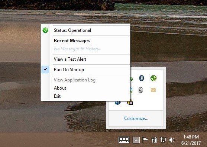Click the yellow padlock tray icon
This screenshot has width=207, height=147.
pyautogui.click(x=130, y=102)
